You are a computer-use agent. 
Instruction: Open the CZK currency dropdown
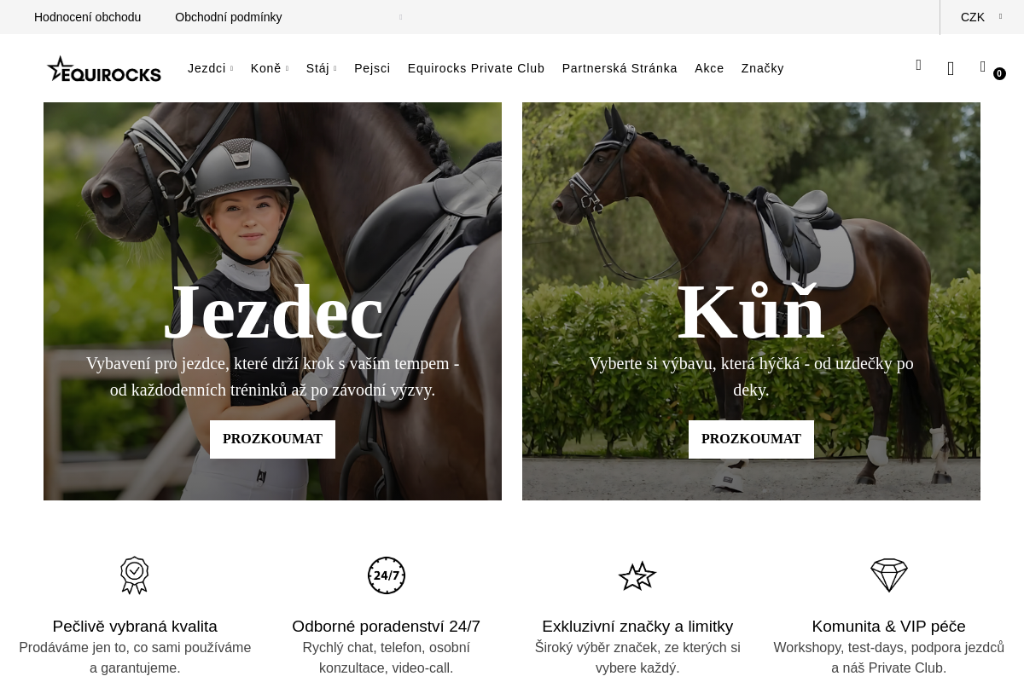pos(981,17)
